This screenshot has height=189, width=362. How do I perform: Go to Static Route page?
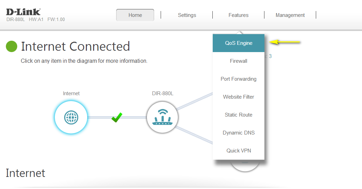coord(239,115)
